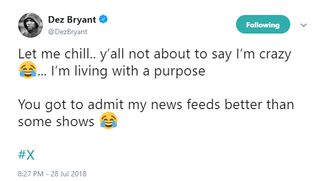Click the laughing emoji before "I'm living"
326x181 pixels.
coord(27,71)
